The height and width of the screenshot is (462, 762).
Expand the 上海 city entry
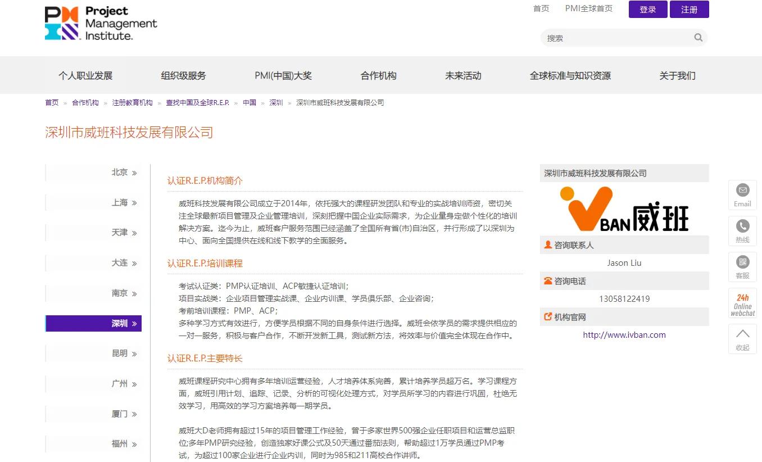93,202
